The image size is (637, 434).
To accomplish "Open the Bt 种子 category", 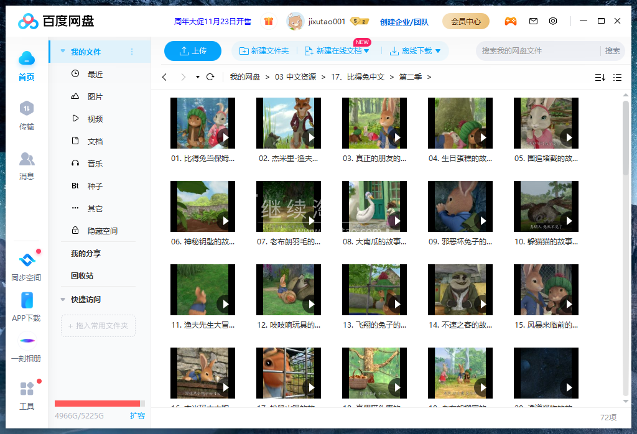I will point(95,186).
